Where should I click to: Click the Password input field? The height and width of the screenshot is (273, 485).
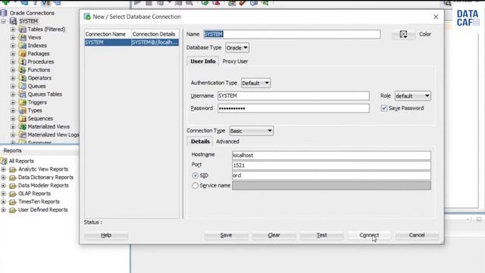point(293,108)
